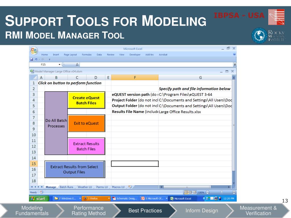Open the Home ribbon tab
Image resolution: width=291 pixels, height=218 pixels.
coord(45,55)
